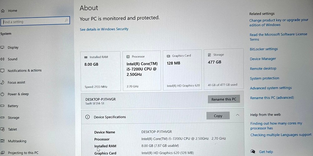Click the Get help icon
Viewport: 313px width, 156px height.
pos(253,152)
